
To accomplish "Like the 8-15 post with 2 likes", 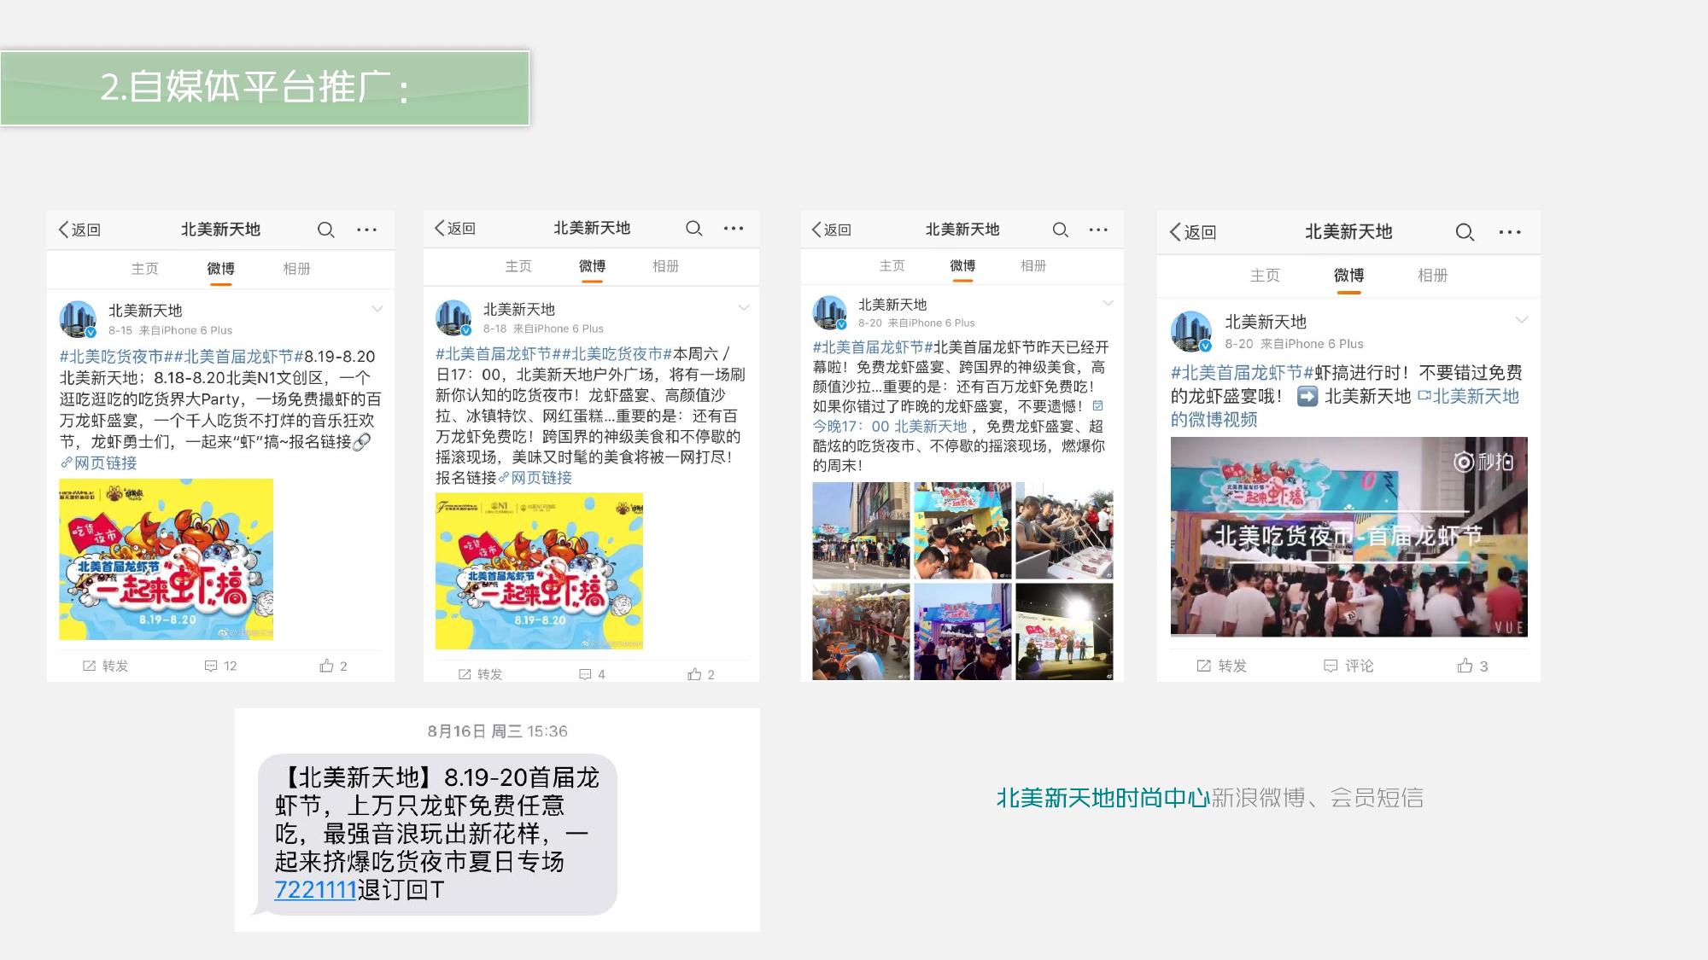I will click(x=333, y=666).
